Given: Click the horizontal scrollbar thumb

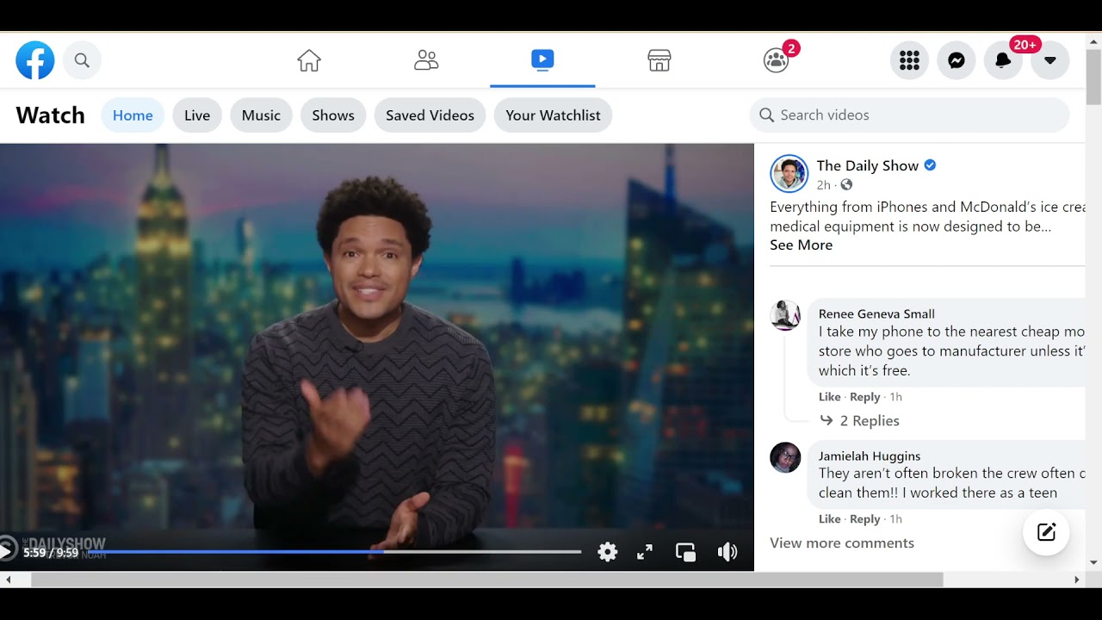Looking at the screenshot, I should coord(487,580).
